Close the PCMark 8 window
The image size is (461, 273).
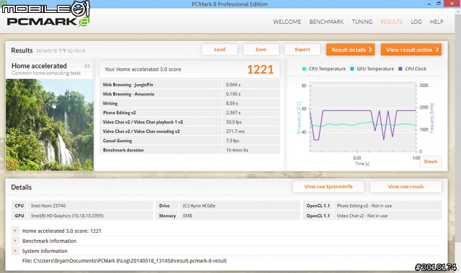click(452, 4)
